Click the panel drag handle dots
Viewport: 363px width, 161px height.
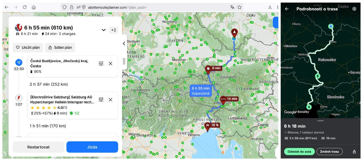coord(124,61)
